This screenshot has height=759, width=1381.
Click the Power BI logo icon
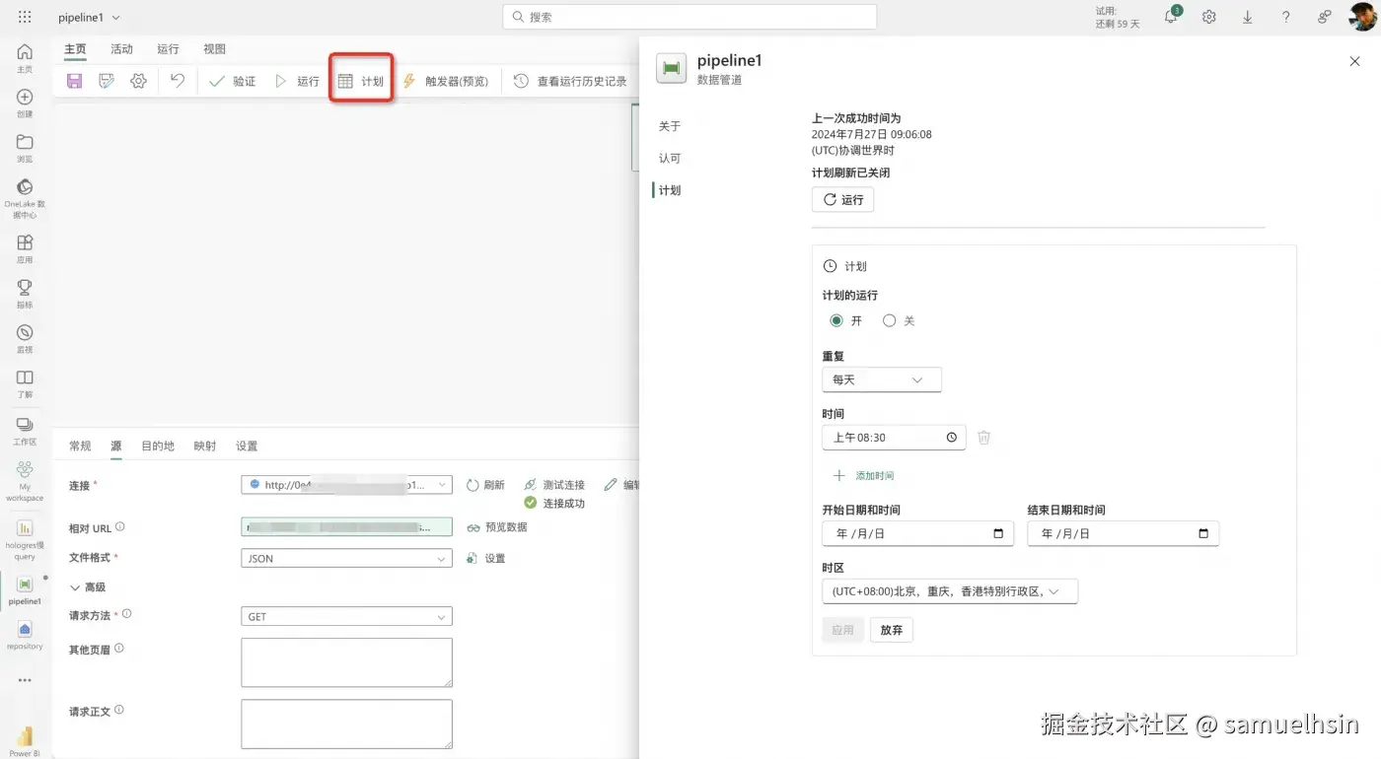click(25, 738)
